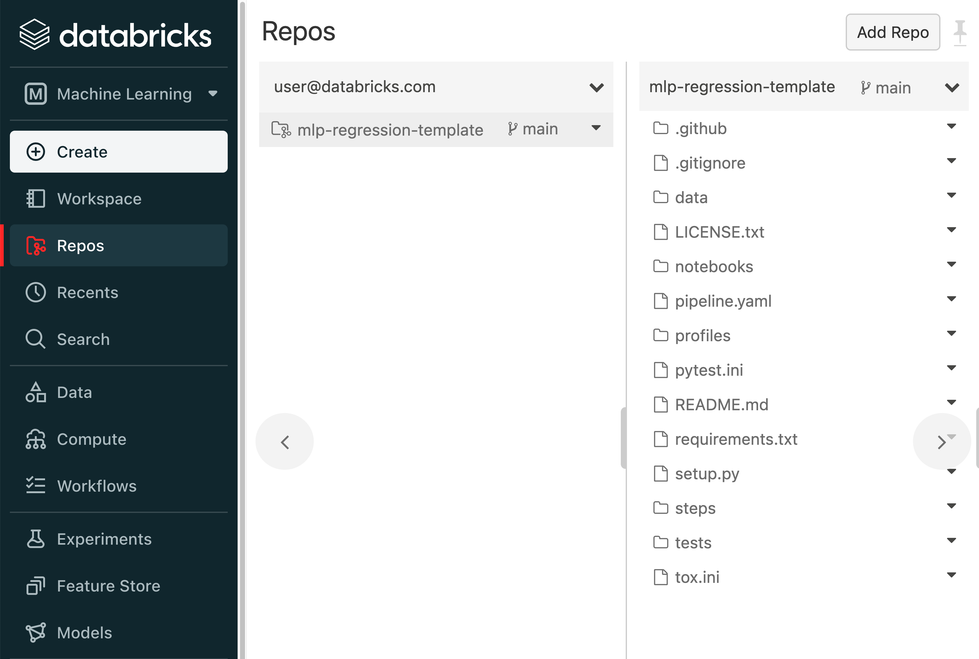The image size is (979, 659).
Task: Click the pin icon beside Add Repo
Action: tap(960, 33)
